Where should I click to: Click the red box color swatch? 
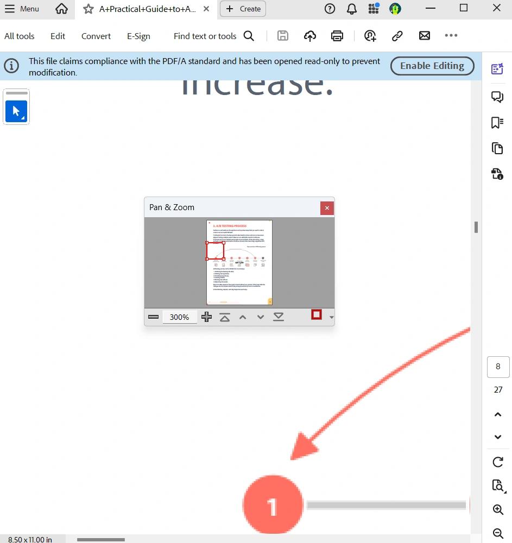tap(317, 314)
